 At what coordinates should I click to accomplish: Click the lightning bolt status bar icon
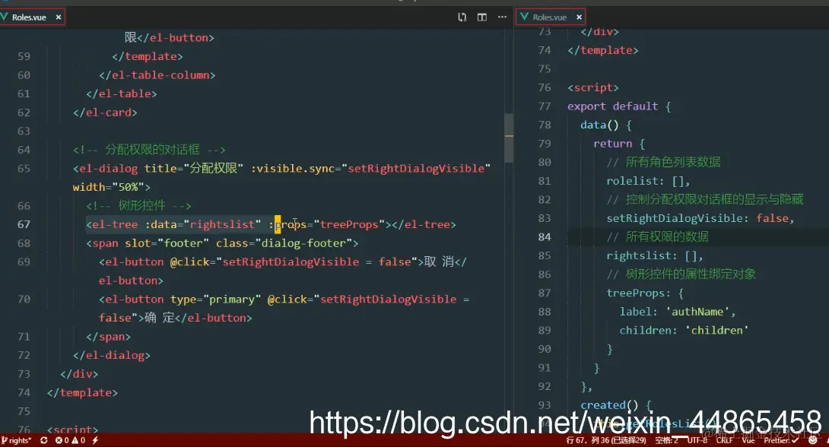(x=95, y=440)
